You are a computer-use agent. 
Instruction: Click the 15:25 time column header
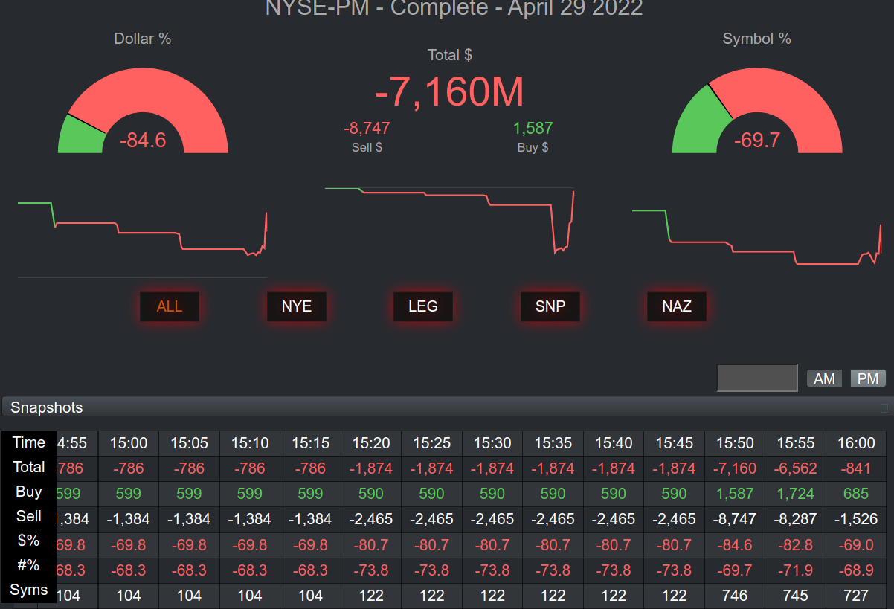pyautogui.click(x=432, y=443)
